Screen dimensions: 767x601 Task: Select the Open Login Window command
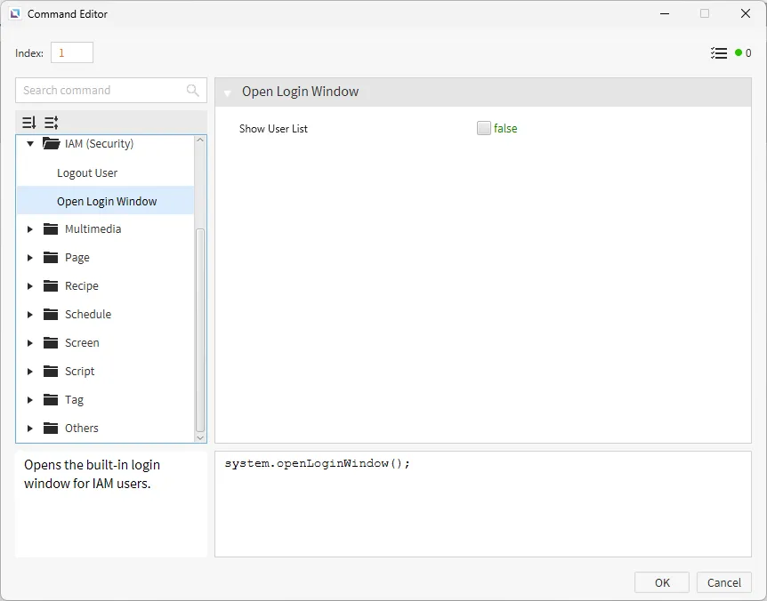tap(107, 201)
